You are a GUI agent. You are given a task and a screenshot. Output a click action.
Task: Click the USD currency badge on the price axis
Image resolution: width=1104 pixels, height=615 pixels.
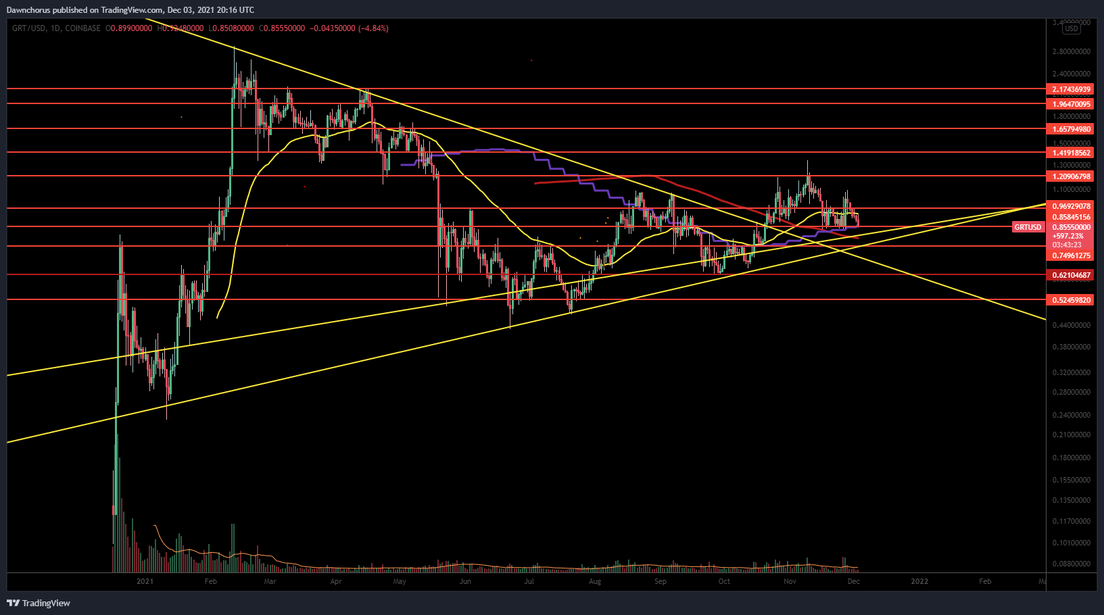[1072, 29]
